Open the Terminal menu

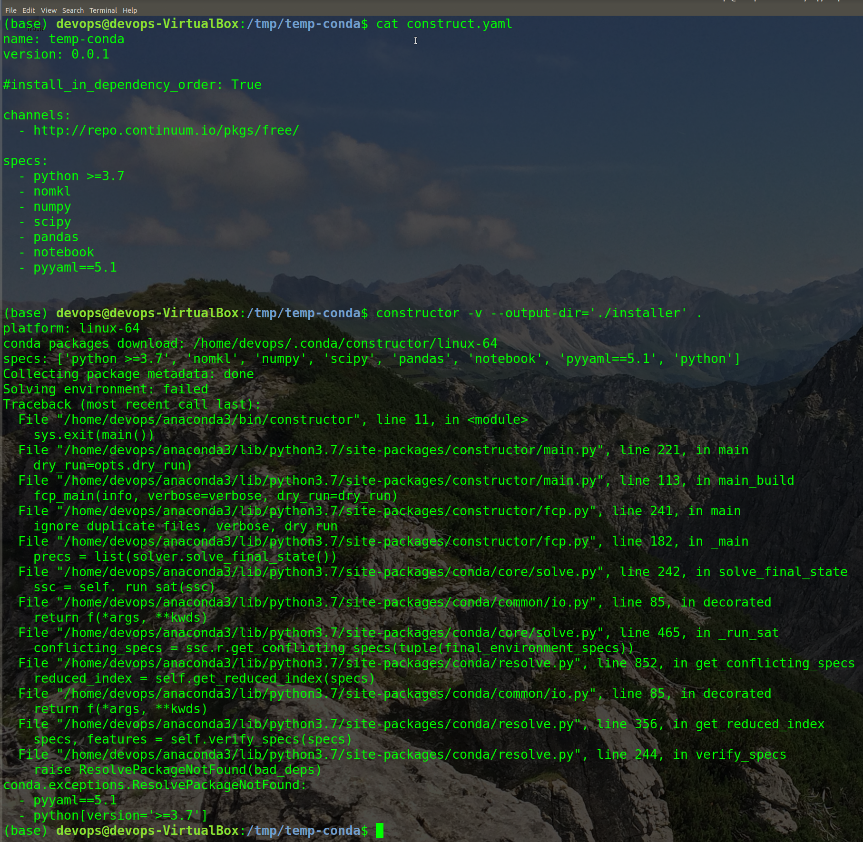103,10
